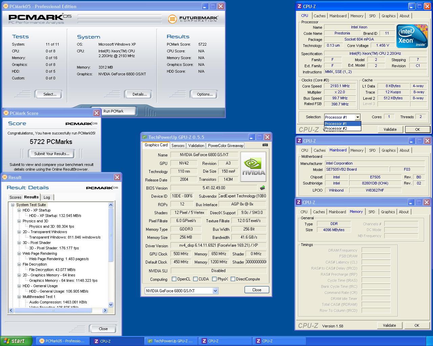433x346 pixels.
Task: Enable the PhysX checkbox
Action: 214,279
